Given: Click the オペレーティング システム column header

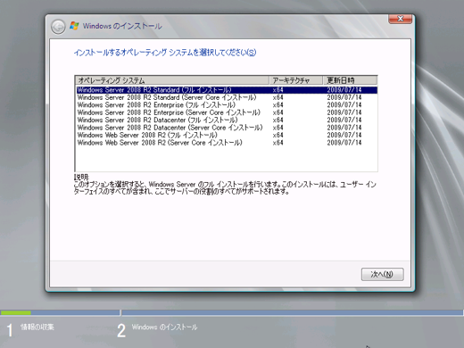Looking at the screenshot, I should [172, 80].
